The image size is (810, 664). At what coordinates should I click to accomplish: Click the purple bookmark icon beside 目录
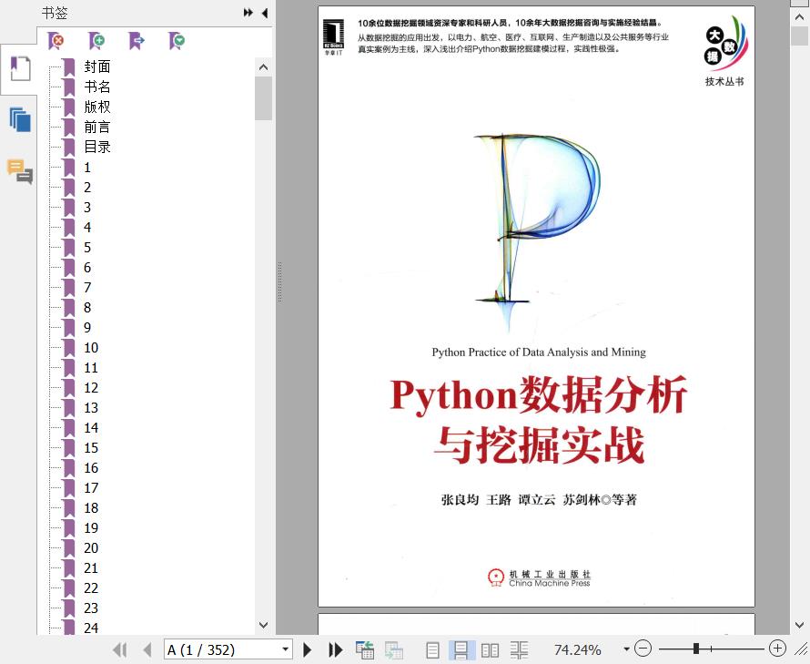[x=68, y=148]
